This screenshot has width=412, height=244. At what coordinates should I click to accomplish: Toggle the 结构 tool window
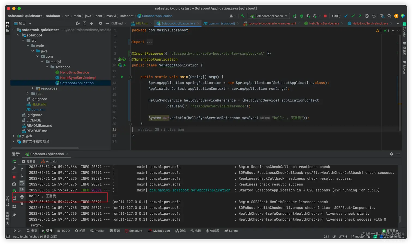point(8,201)
